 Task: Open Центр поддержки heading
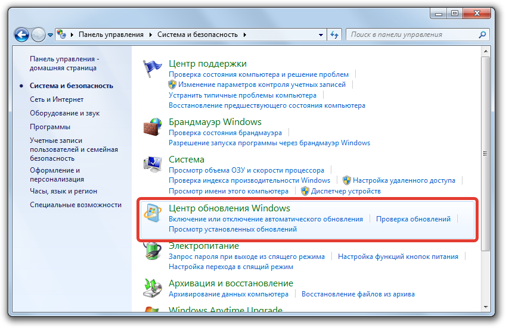(207, 64)
